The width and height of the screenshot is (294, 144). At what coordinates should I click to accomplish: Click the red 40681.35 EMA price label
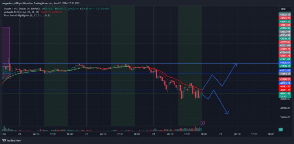(285, 90)
